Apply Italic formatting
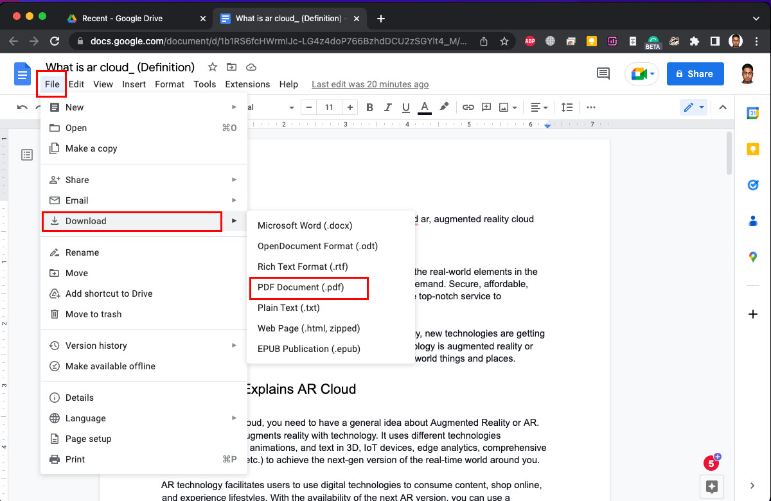The width and height of the screenshot is (771, 501). coord(387,107)
